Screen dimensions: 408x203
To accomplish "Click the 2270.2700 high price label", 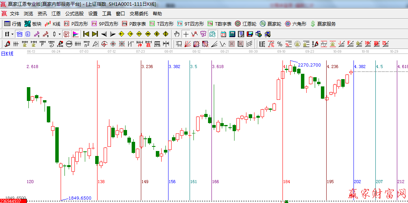I will click(x=309, y=65).
